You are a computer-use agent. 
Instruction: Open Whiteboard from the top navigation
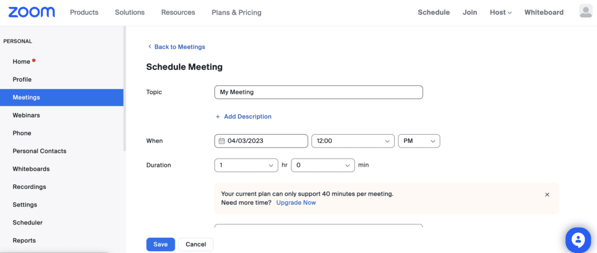[x=544, y=12]
